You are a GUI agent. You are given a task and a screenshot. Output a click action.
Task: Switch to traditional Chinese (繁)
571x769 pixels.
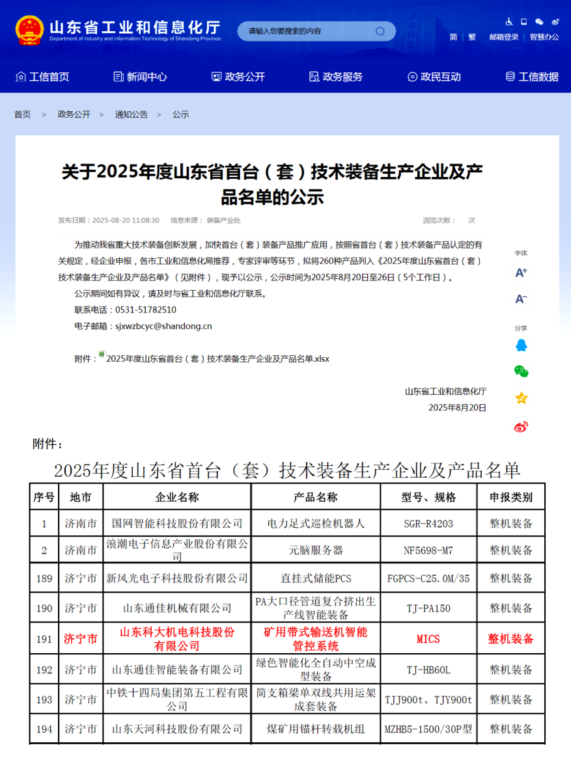tap(472, 37)
